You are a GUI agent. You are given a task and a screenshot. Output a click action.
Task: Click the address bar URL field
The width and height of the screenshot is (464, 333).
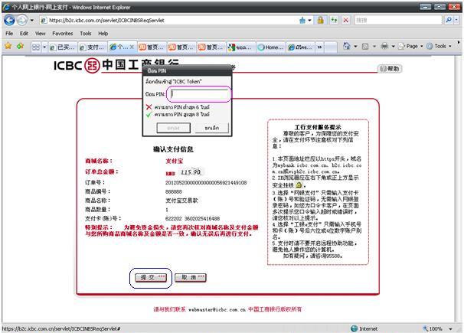(x=168, y=21)
